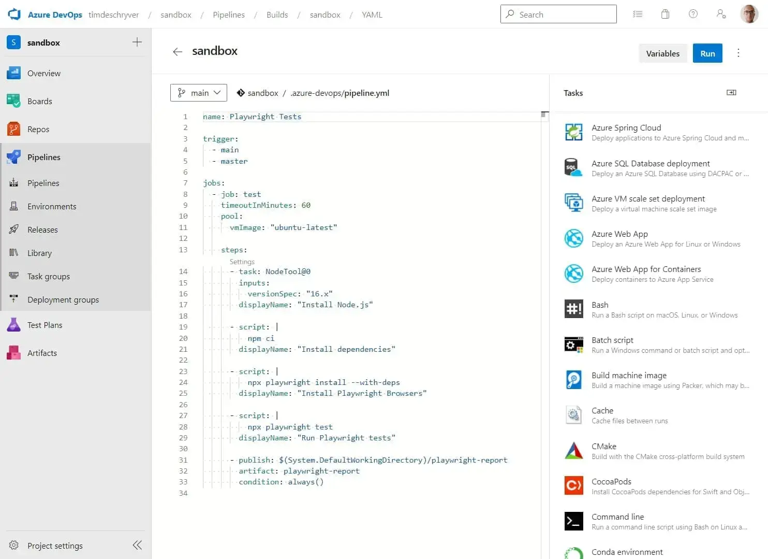Open Overview in the sidebar

click(x=76, y=73)
